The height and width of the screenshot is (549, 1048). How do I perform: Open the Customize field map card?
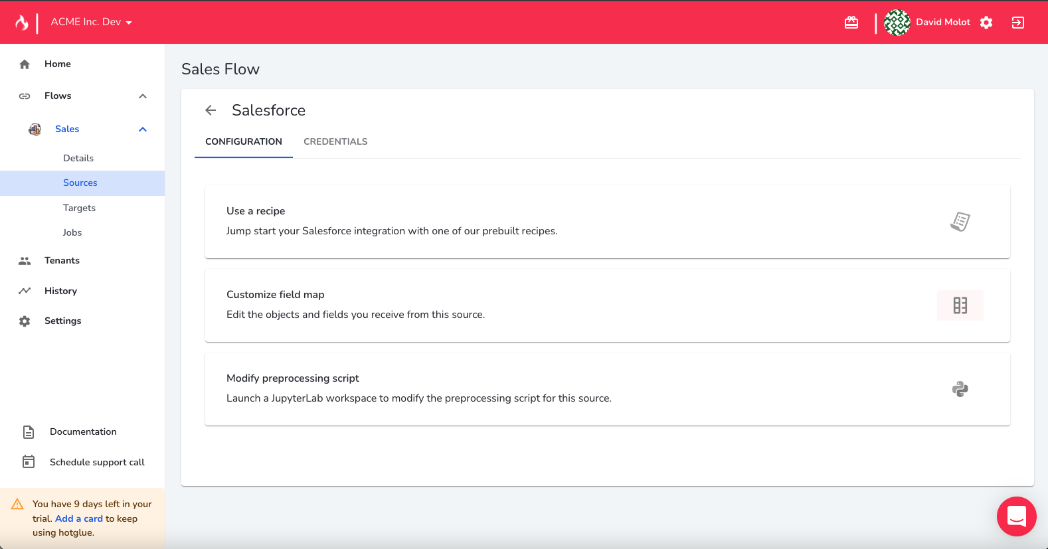(x=608, y=305)
